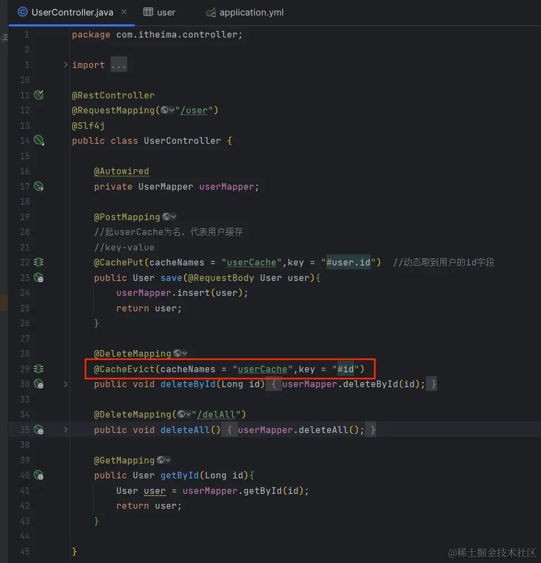Image resolution: width=541 pixels, height=563 pixels.
Task: Open URL globe dropdown in @RequestMapping
Action: 168,110
